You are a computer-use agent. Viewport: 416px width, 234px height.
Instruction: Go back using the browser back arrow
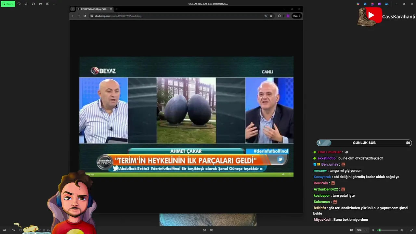point(73,16)
